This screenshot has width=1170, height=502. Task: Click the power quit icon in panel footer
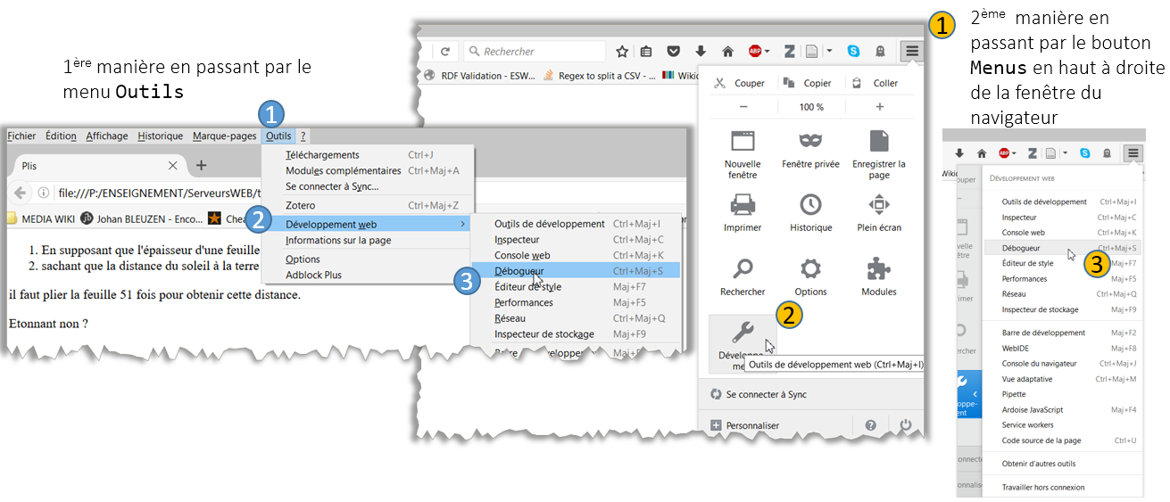coord(906,425)
